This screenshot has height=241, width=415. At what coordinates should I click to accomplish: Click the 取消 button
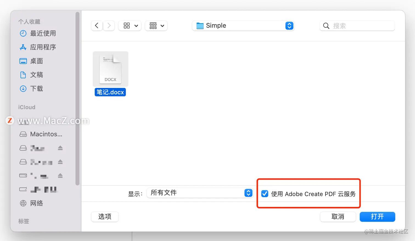pyautogui.click(x=338, y=217)
